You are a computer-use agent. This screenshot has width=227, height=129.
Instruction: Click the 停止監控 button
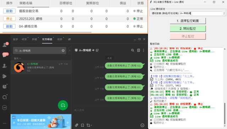click(188, 36)
